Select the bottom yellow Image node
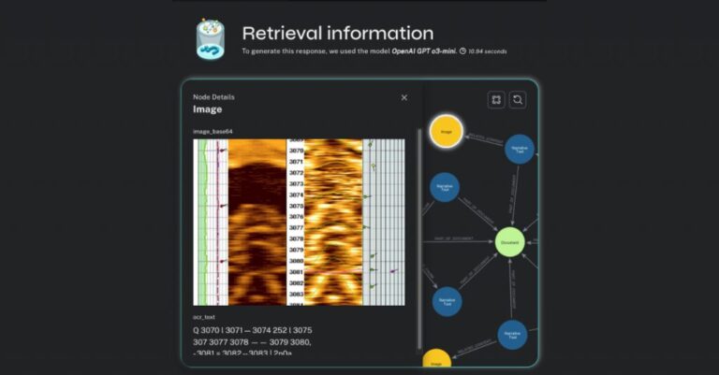Viewport: 719px width, 375px height. 436,359
